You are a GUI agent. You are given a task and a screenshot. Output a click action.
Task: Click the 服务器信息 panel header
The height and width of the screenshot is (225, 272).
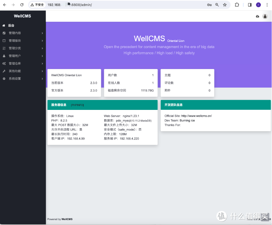(x=103, y=105)
